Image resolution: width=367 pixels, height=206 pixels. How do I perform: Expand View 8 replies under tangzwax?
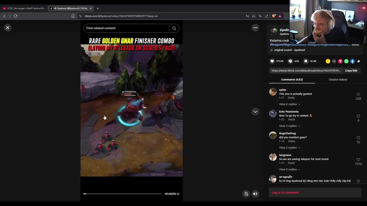290,169
